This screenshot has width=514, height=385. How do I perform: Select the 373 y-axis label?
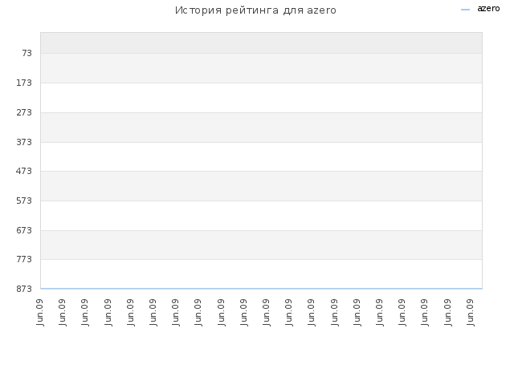(x=24, y=142)
